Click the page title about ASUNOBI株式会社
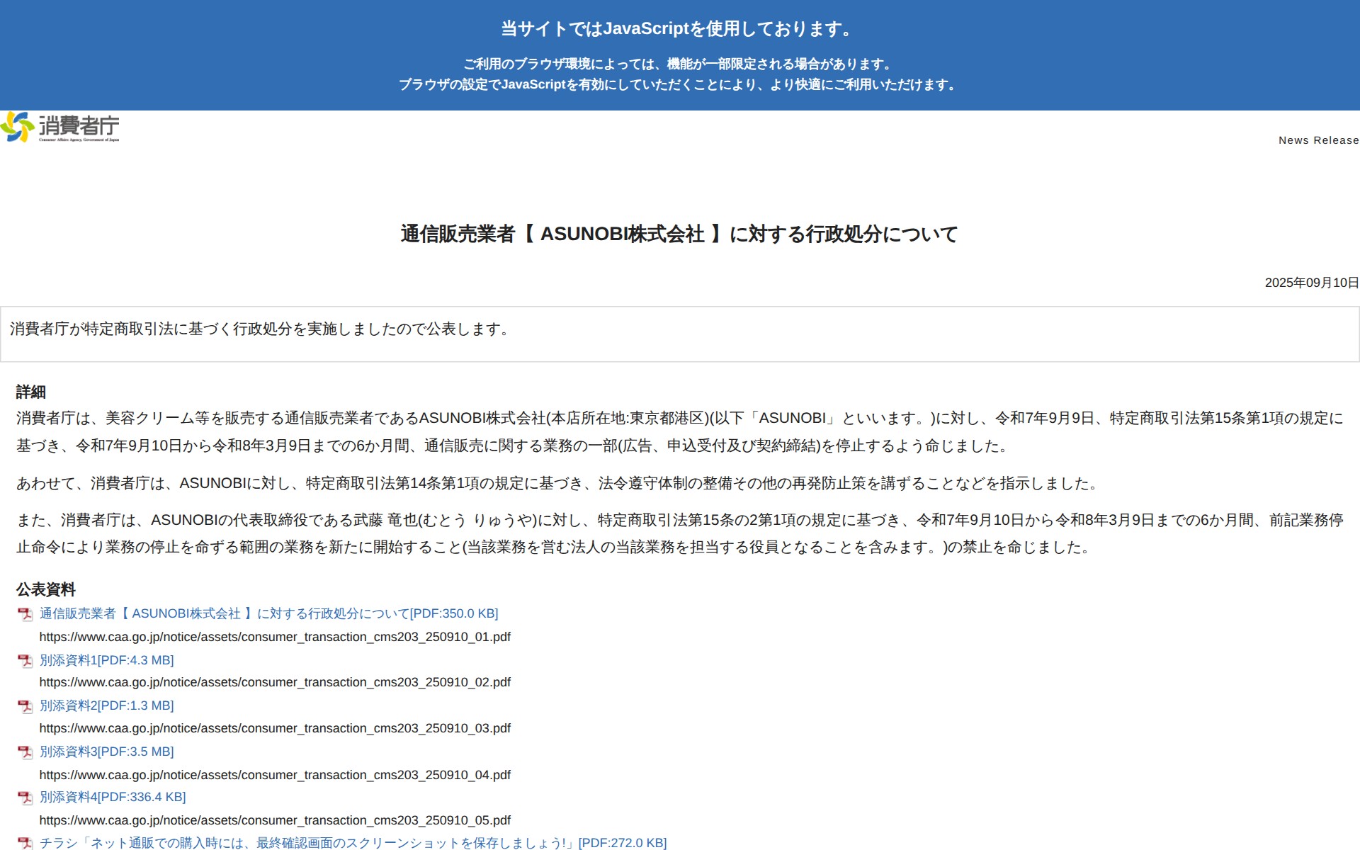This screenshot has width=1360, height=850. tap(679, 234)
